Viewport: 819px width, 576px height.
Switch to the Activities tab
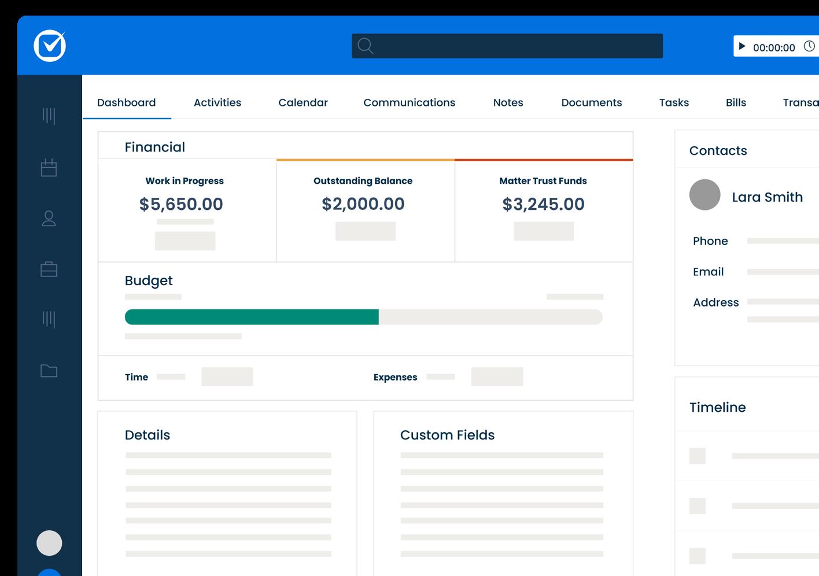[217, 102]
